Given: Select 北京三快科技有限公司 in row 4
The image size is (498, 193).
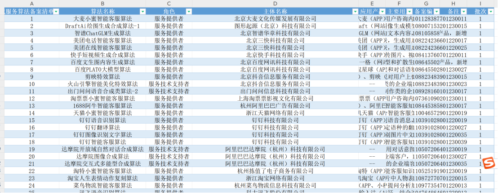Looking at the screenshot, I should [275, 40].
